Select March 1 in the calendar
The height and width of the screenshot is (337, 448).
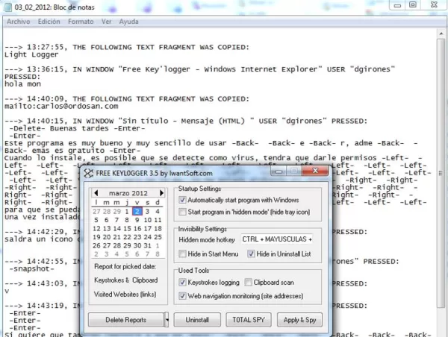tap(127, 212)
